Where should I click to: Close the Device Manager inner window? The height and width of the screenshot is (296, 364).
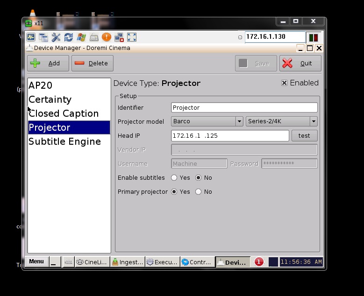(319, 48)
